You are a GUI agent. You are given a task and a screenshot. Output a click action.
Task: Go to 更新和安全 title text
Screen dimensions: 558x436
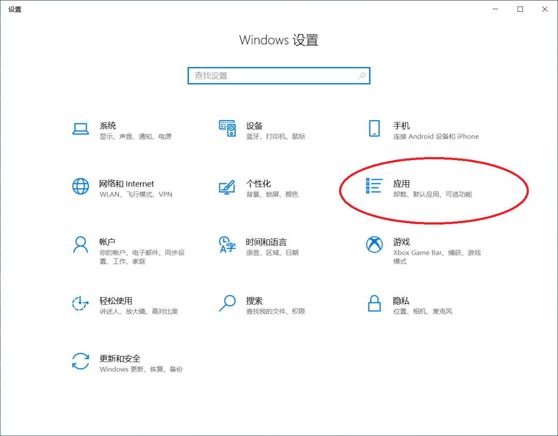coord(120,359)
